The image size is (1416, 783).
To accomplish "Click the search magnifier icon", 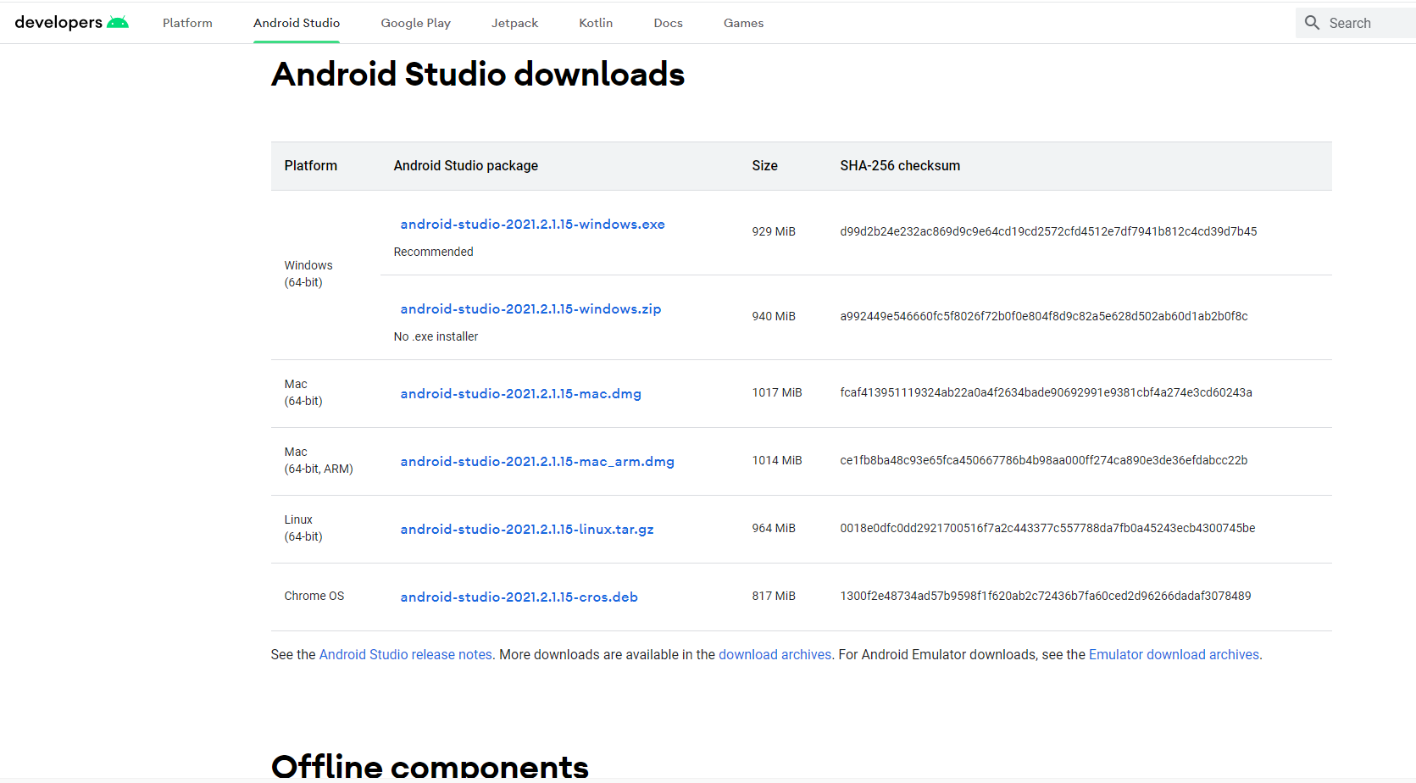I will (x=1312, y=23).
